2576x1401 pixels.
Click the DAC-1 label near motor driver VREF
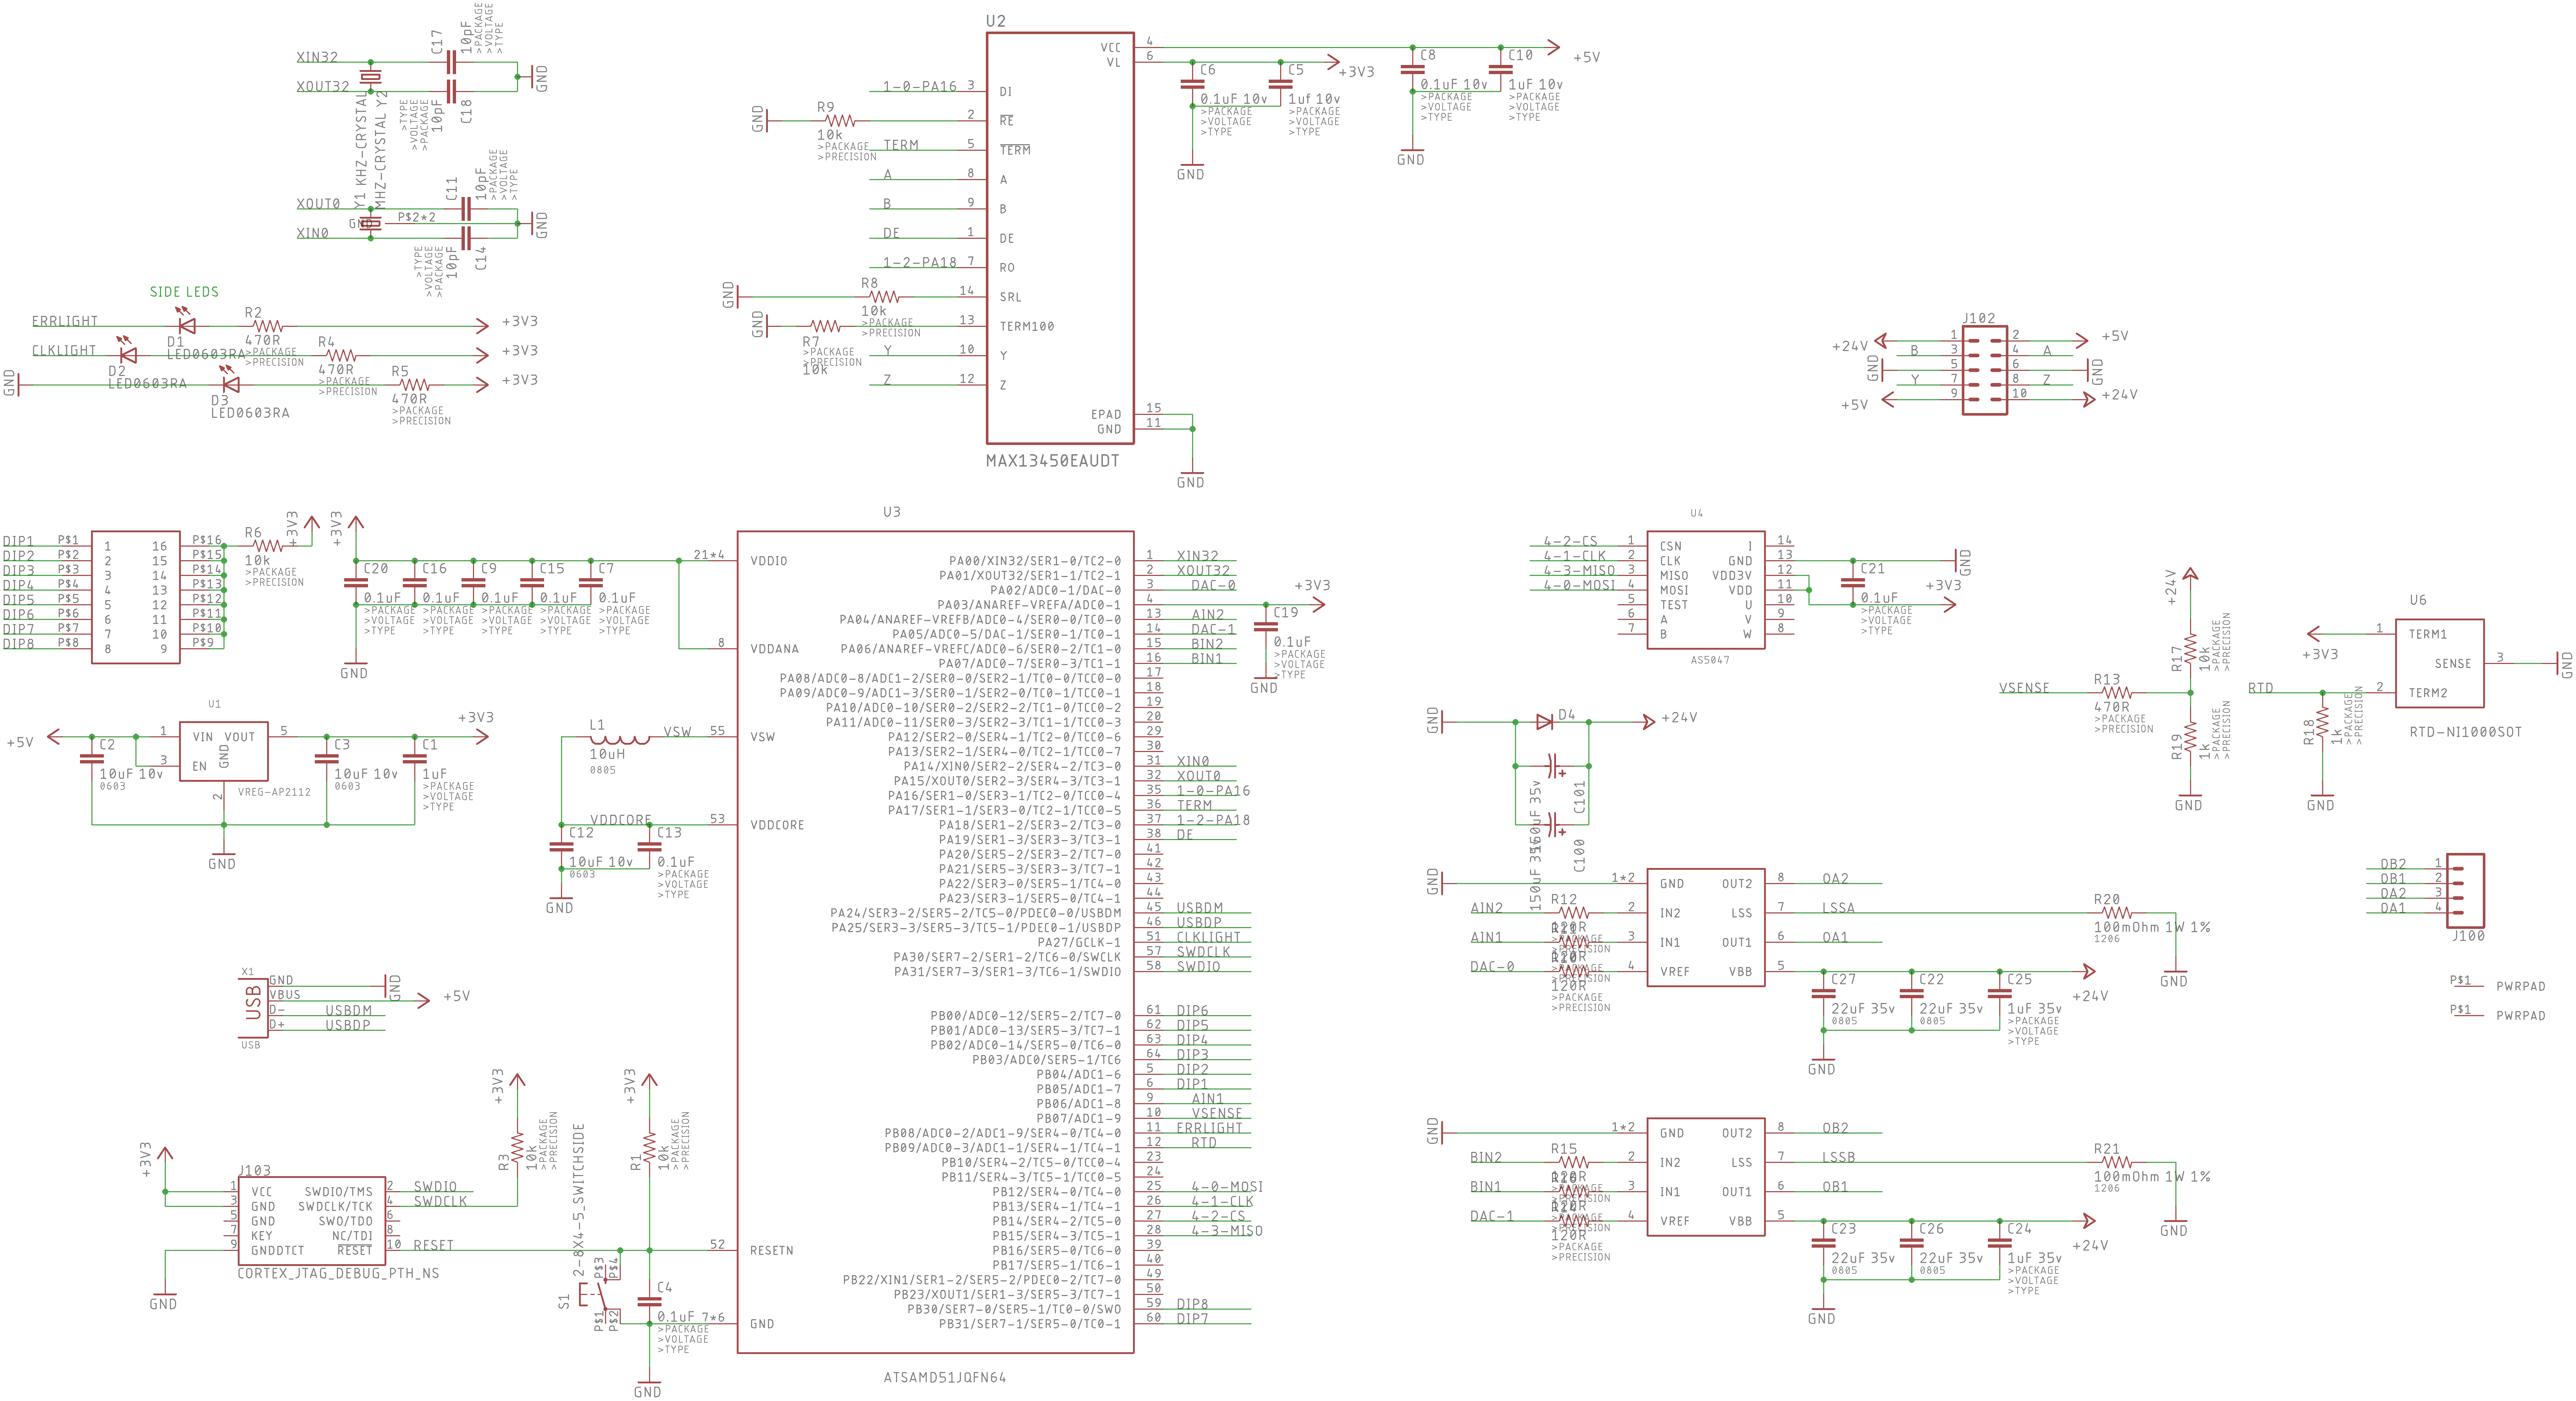(x=1492, y=1216)
